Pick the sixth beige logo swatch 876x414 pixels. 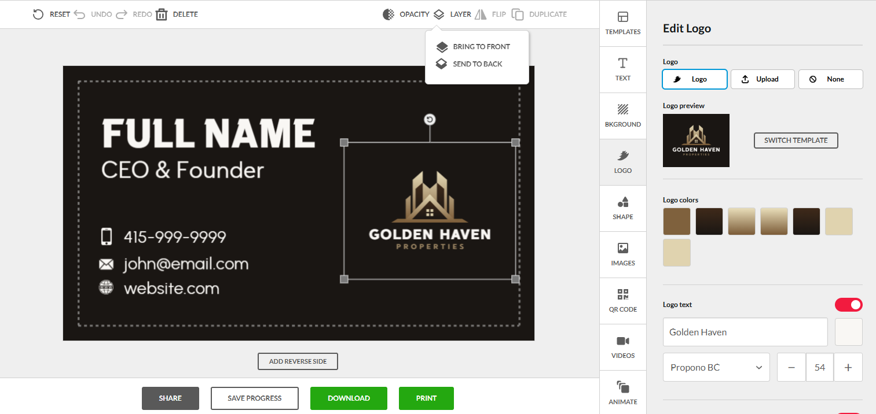point(839,221)
